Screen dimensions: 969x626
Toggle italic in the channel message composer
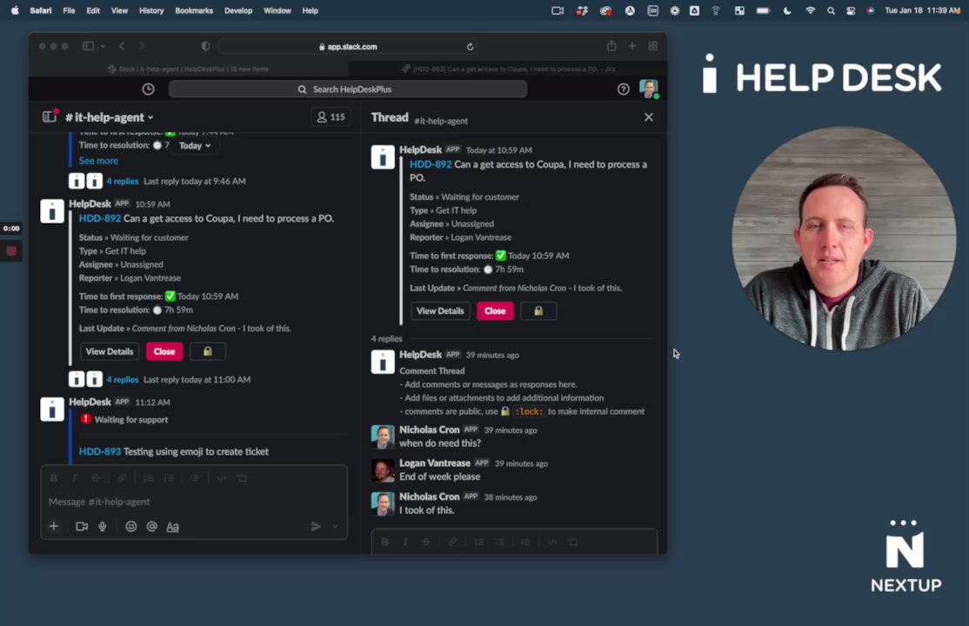pos(74,477)
